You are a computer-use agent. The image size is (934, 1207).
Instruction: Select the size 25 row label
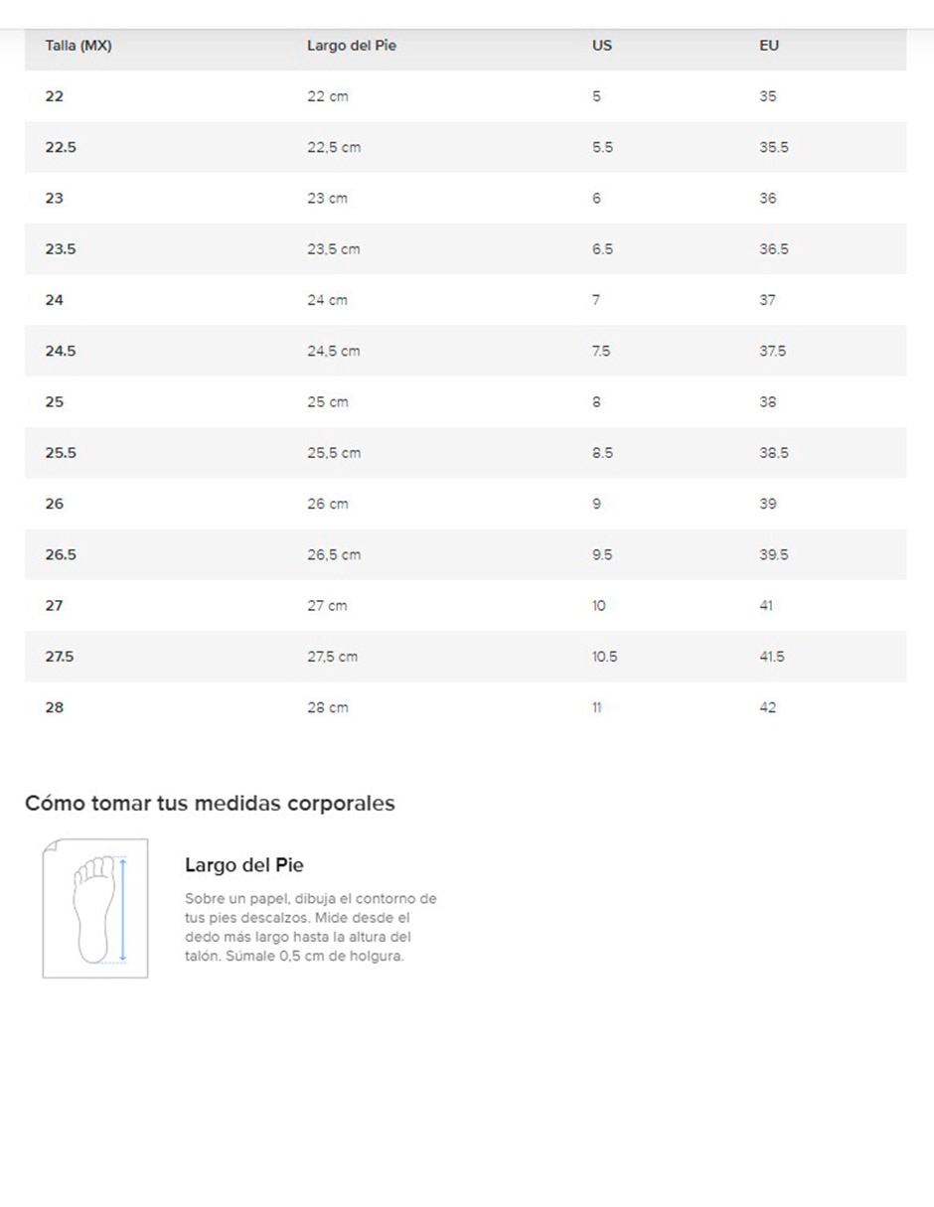55,402
